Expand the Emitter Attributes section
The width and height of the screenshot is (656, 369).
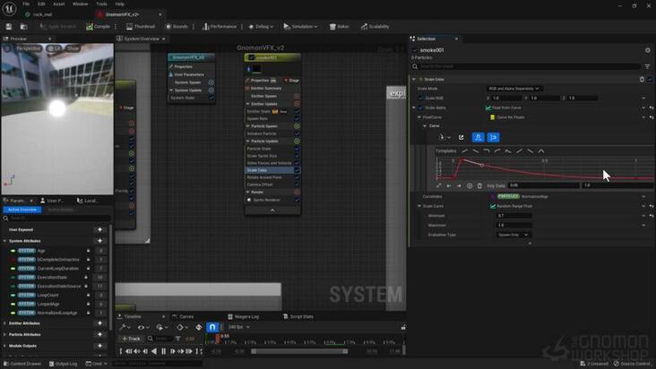pos(5,322)
